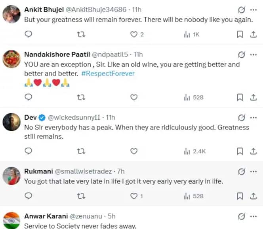Bookmark Ankit Bhujel's tweet
263x229 pixels.
click(240, 34)
